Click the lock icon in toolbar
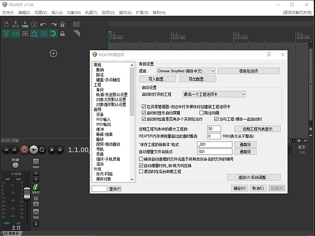The width and height of the screenshot is (315, 236). pos(62,33)
